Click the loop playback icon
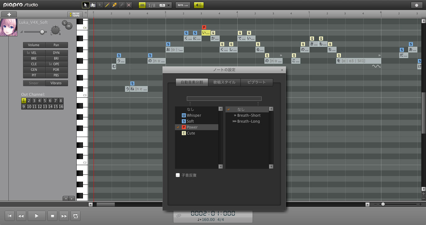 75,216
